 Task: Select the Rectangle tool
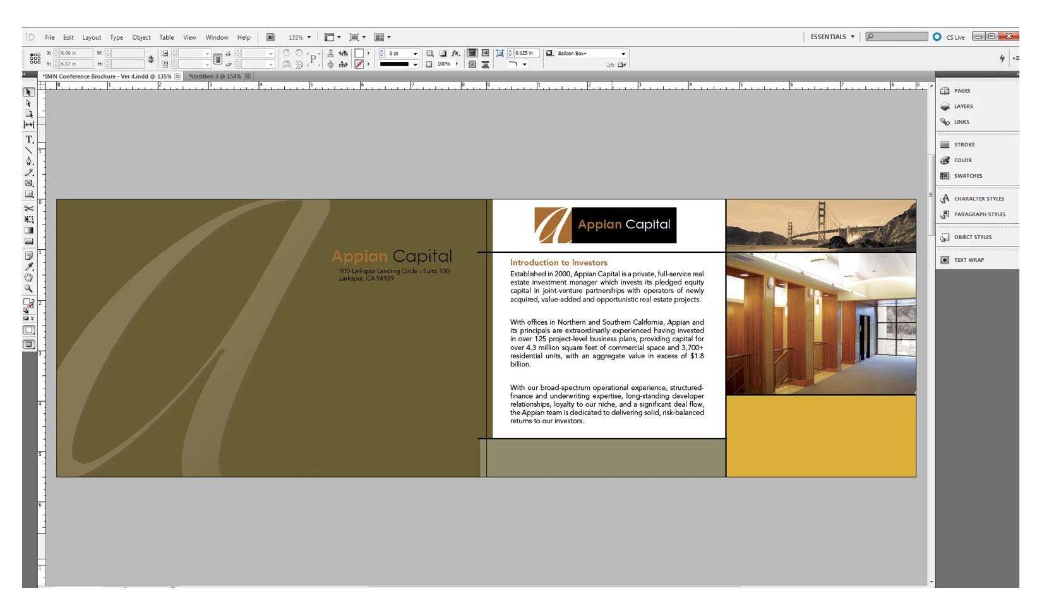[x=28, y=194]
